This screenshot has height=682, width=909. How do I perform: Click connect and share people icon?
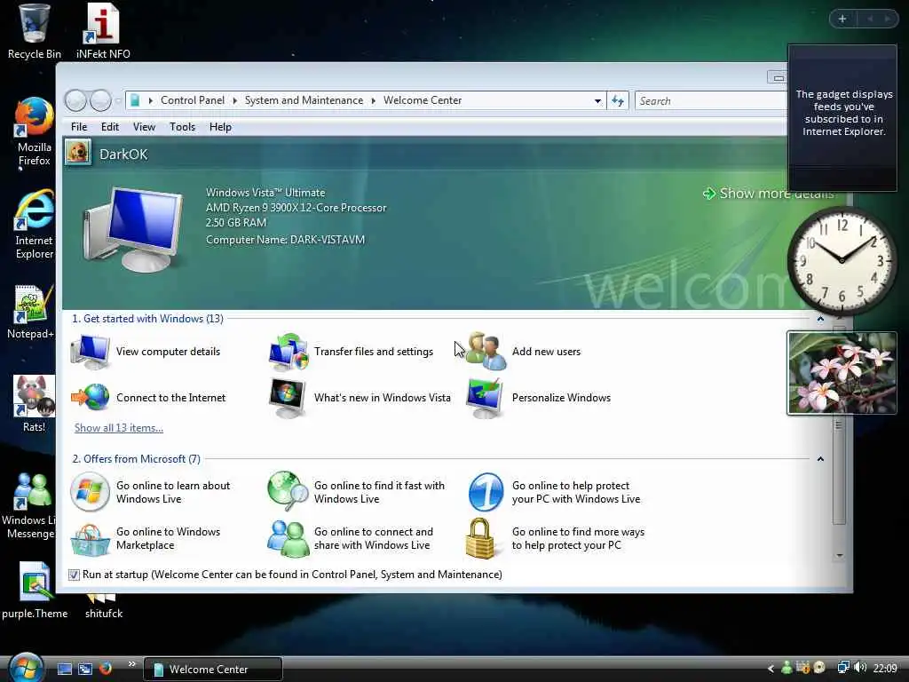(288, 539)
